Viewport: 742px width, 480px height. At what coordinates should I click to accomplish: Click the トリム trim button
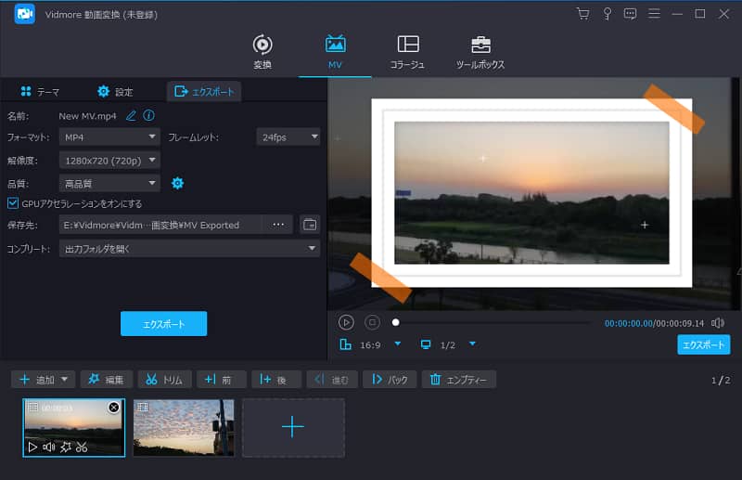click(165, 380)
